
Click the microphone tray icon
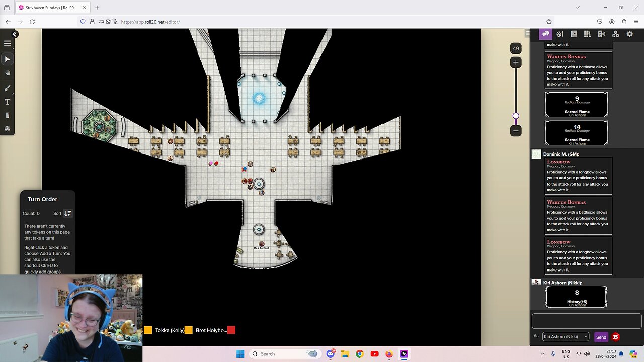point(553,354)
